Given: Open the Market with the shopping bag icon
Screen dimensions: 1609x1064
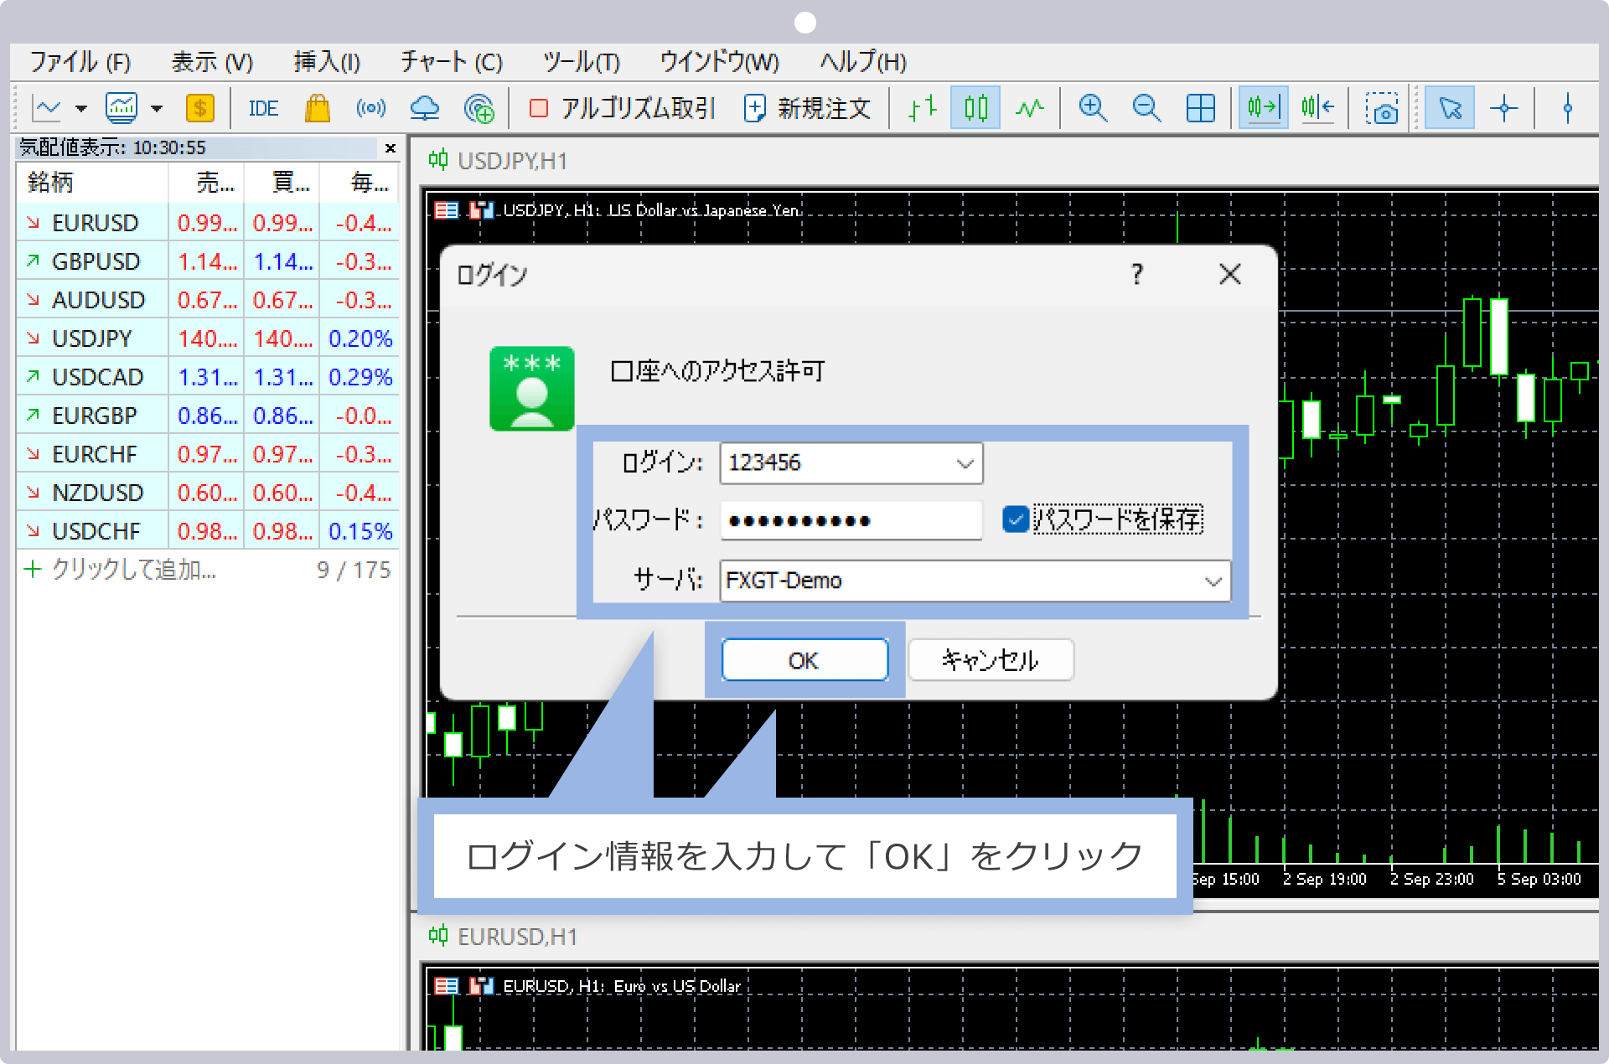Looking at the screenshot, I should [x=318, y=107].
